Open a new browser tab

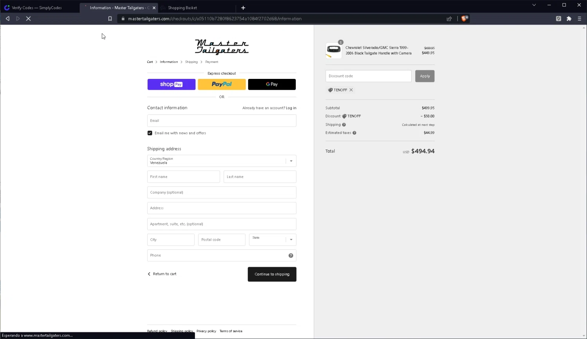click(243, 8)
